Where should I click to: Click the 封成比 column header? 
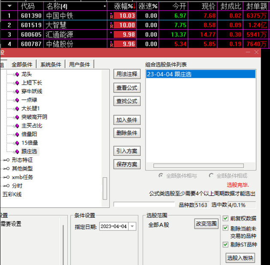coord(231,6)
